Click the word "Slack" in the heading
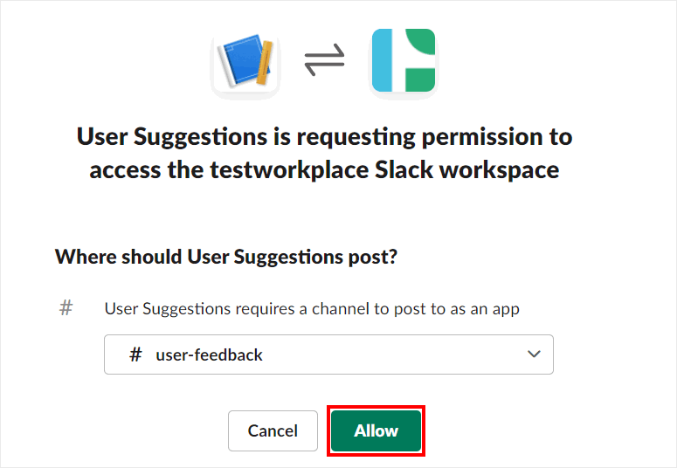Image resolution: width=677 pixels, height=468 pixels. [404, 169]
